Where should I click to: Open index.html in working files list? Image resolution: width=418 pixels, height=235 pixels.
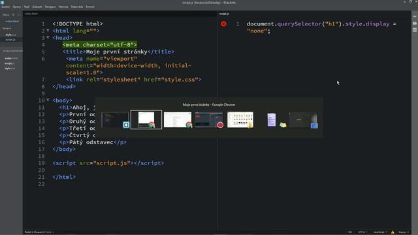click(12, 22)
